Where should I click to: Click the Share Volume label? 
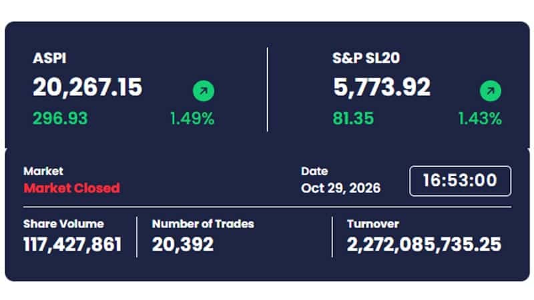(63, 224)
